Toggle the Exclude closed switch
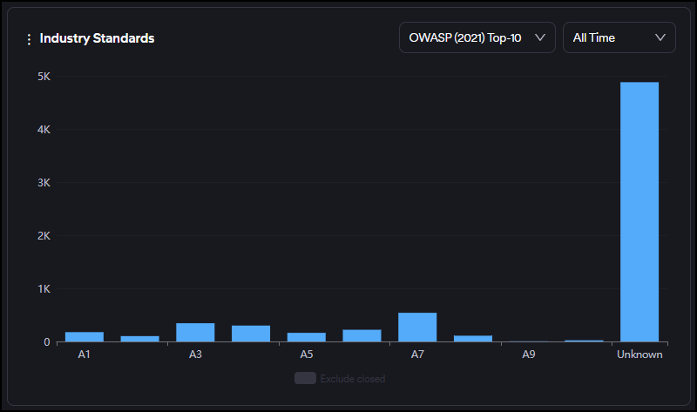The width and height of the screenshot is (697, 412). pyautogui.click(x=305, y=378)
